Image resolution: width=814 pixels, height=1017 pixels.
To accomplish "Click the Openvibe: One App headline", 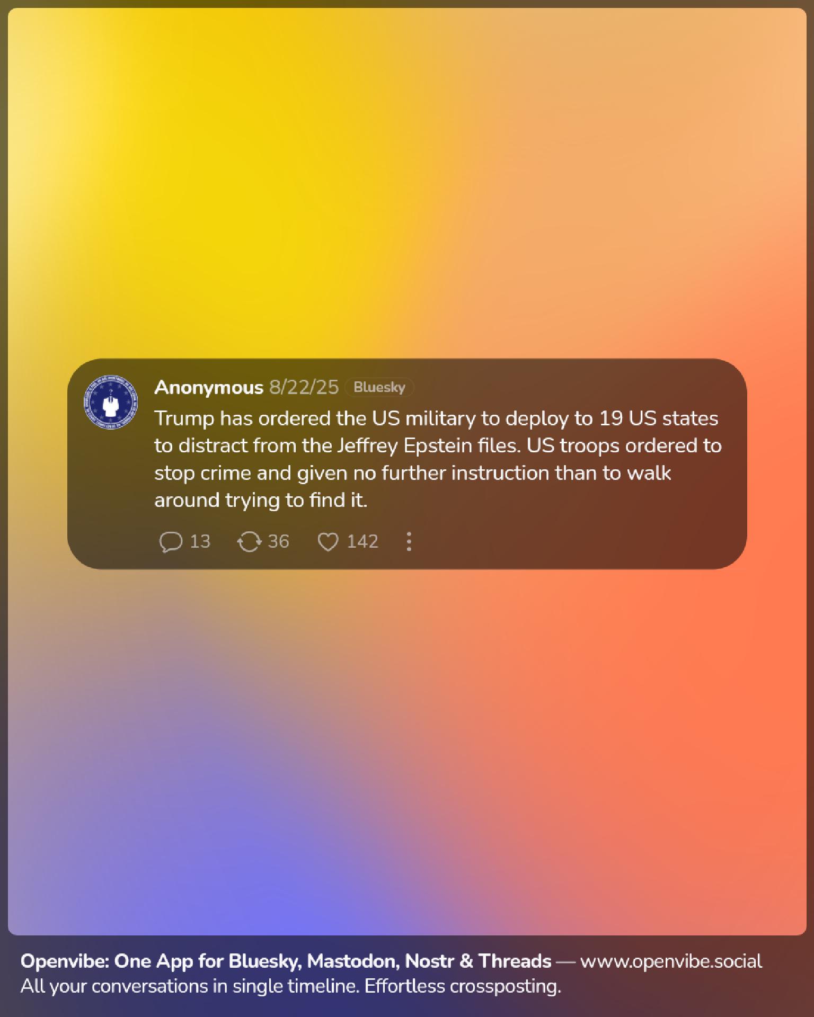I will (x=286, y=961).
